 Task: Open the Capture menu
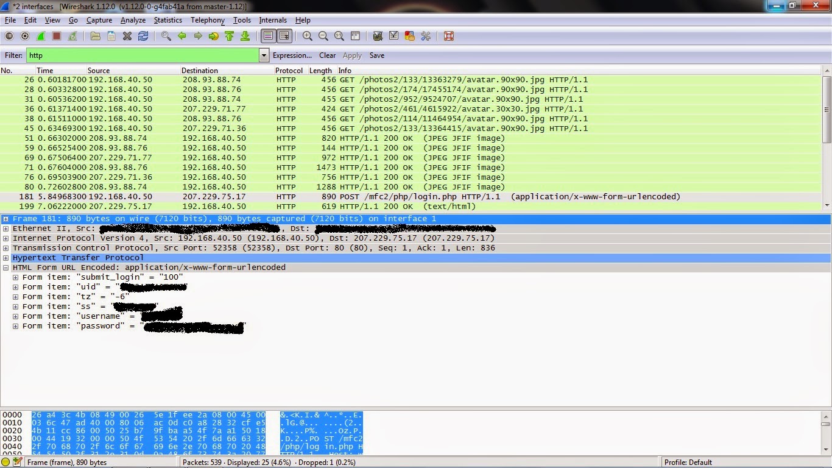[99, 20]
